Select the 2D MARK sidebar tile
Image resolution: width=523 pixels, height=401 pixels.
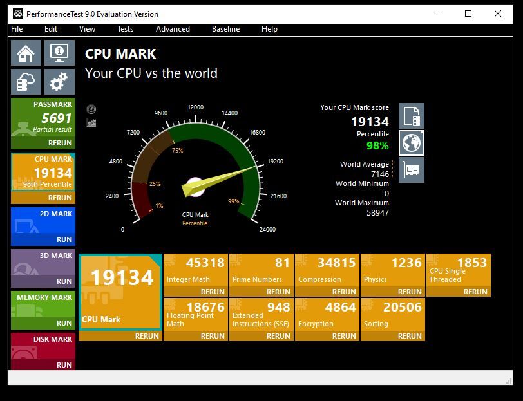(x=43, y=221)
